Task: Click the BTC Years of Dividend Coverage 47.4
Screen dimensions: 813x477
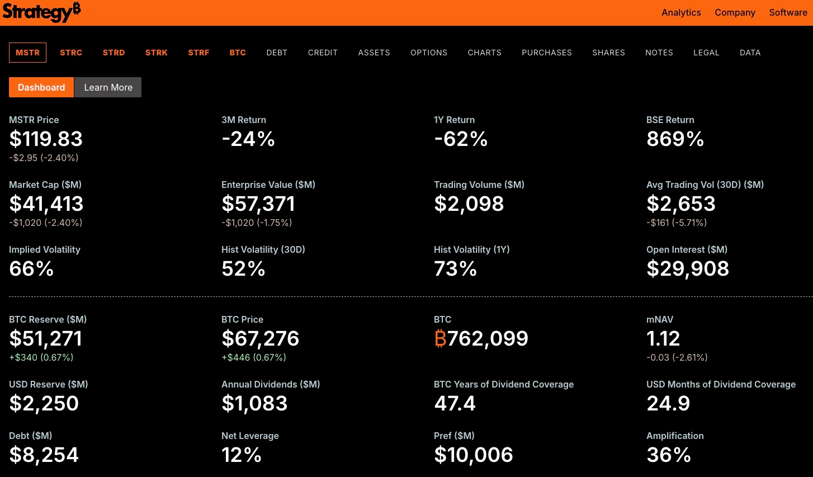Action: [x=455, y=403]
